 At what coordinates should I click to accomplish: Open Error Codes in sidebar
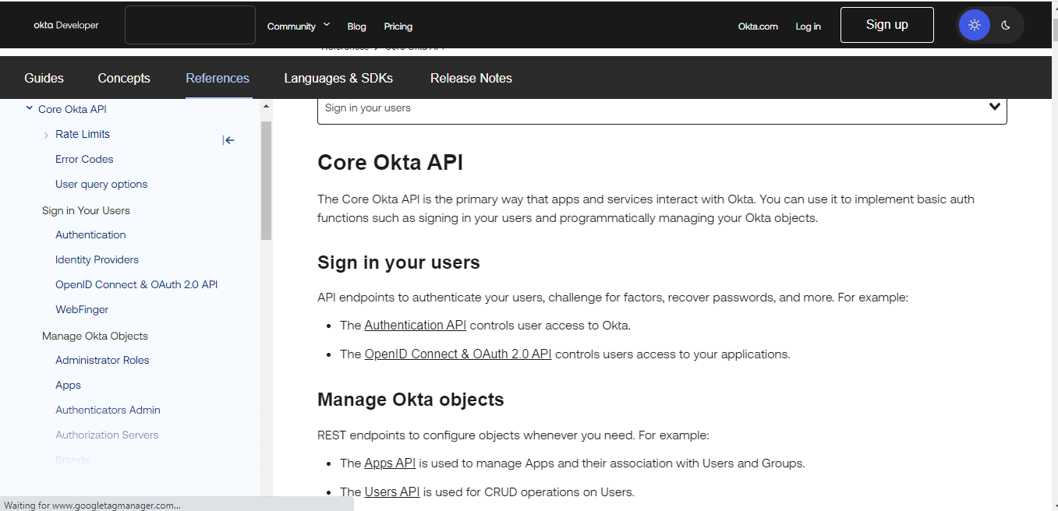[84, 159]
